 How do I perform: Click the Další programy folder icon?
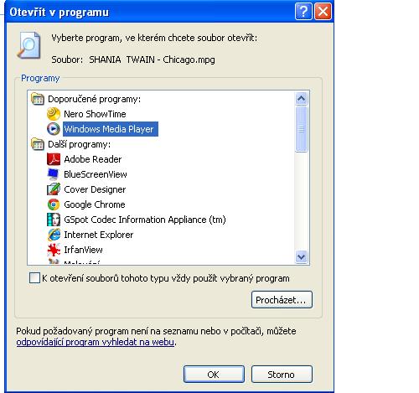(38, 144)
